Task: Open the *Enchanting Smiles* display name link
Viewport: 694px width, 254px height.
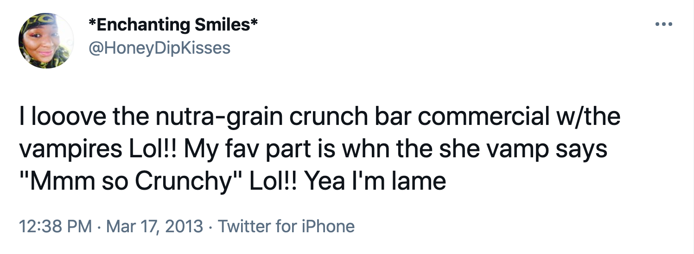Action: (x=173, y=25)
